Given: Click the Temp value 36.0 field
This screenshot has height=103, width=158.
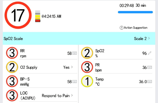Looking at the screenshot, I should pyautogui.click(x=143, y=82).
